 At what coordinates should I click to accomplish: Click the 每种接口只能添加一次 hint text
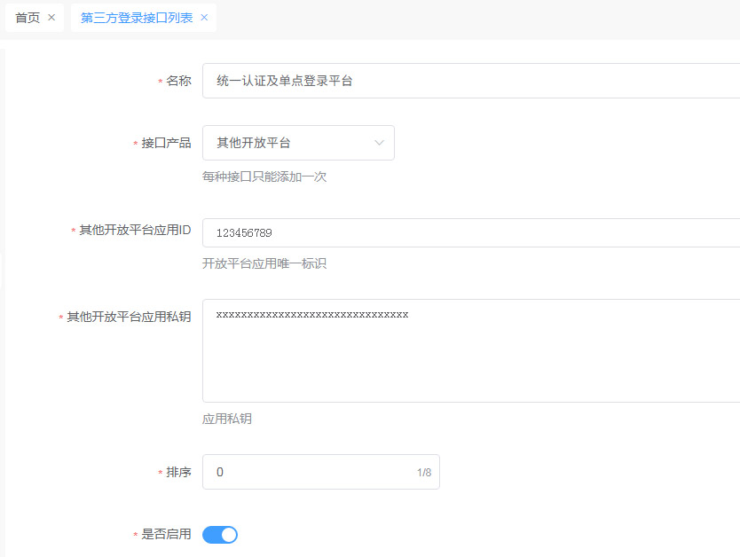pyautogui.click(x=264, y=177)
